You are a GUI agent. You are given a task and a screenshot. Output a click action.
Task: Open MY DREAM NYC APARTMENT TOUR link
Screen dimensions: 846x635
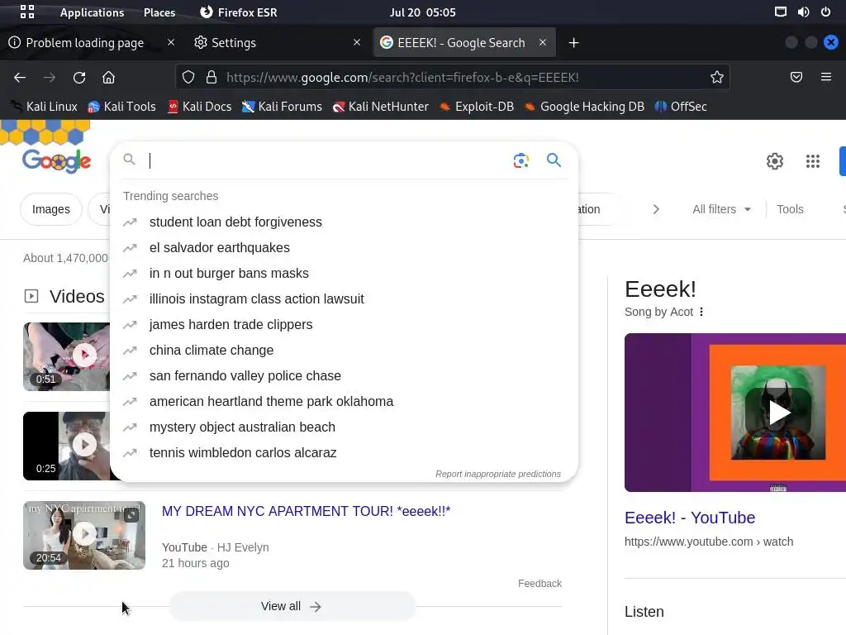306,511
